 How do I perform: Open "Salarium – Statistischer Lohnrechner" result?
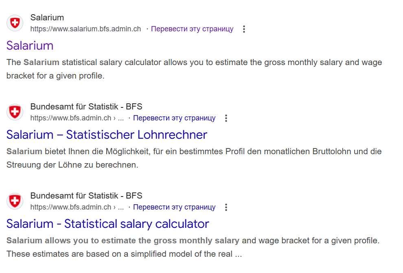click(x=107, y=134)
